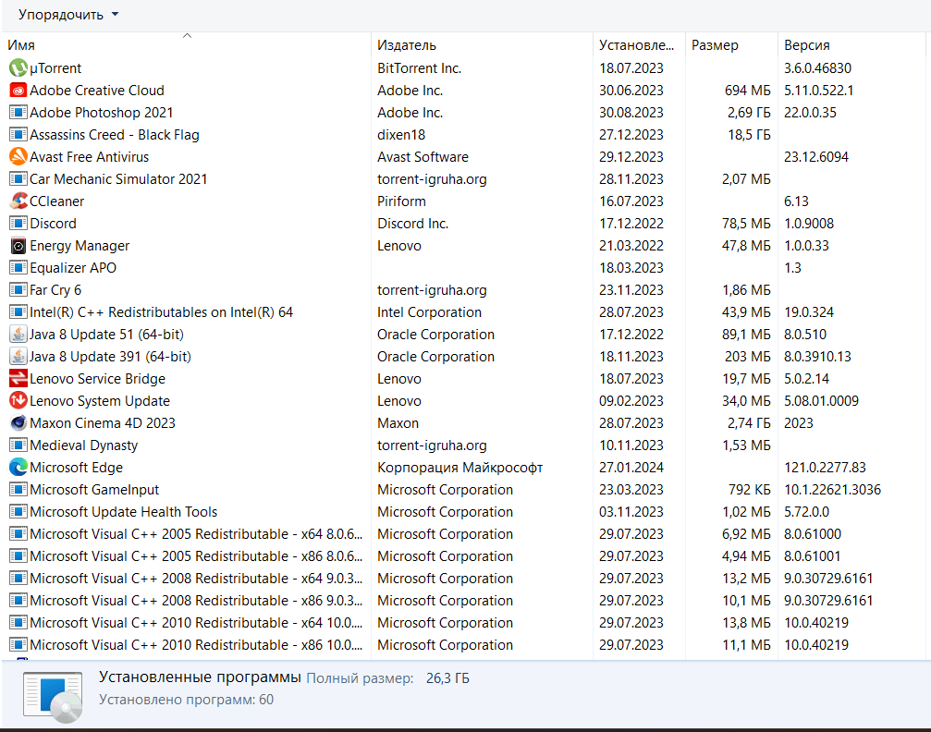This screenshot has width=931, height=732.
Task: Sort by the Установлено date column header
Action: pyautogui.click(x=639, y=45)
